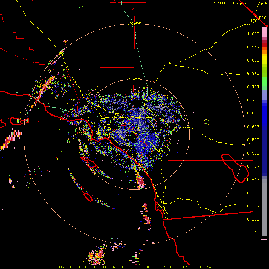Select the 0.893 scale value
Viewport: 269px width, 269px height.
(253, 60)
